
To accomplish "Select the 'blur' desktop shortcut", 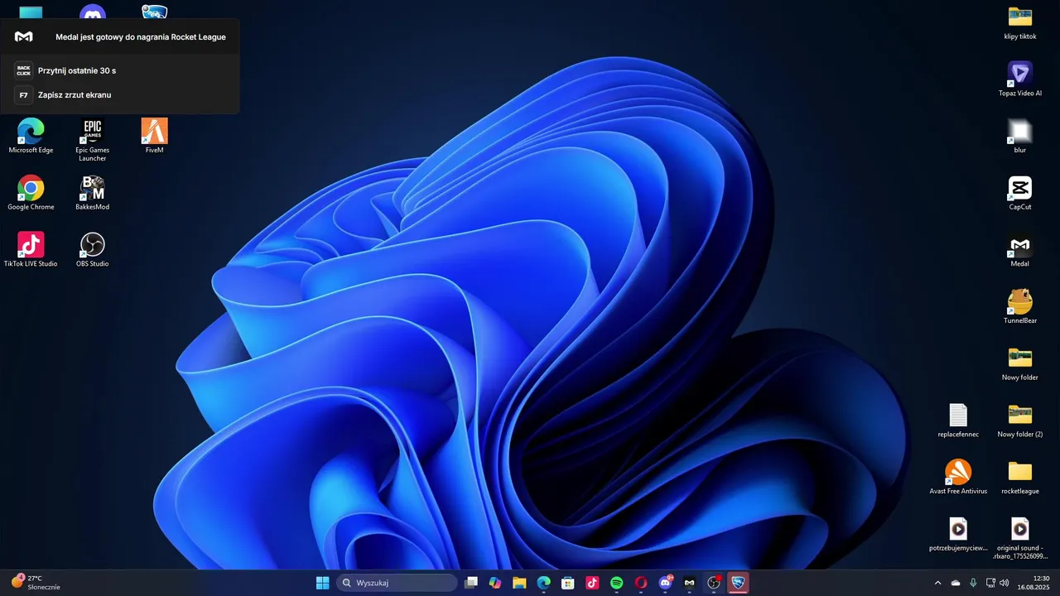I will pos(1020,137).
